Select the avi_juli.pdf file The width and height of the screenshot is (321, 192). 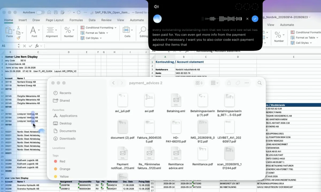[x=123, y=103]
